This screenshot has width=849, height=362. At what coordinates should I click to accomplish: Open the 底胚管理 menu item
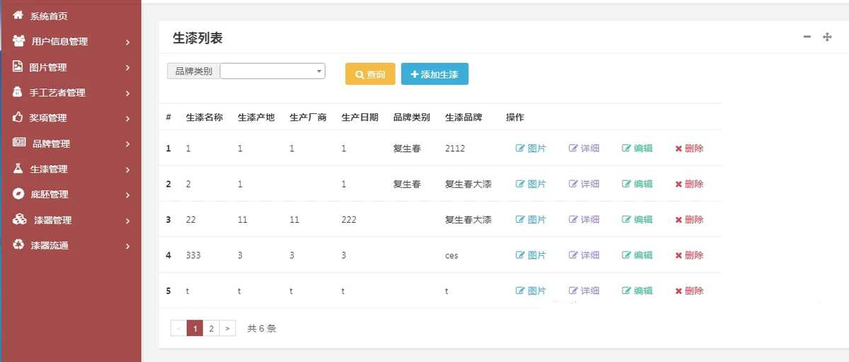pos(50,194)
